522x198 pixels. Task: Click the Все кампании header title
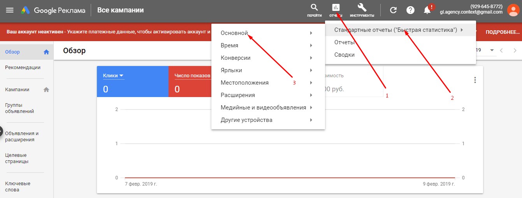point(120,10)
